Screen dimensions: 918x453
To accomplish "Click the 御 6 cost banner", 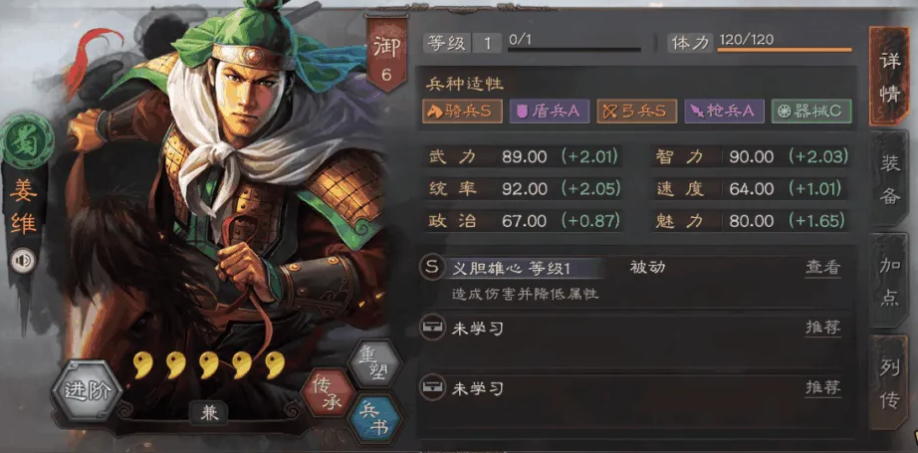I will pyautogui.click(x=385, y=55).
